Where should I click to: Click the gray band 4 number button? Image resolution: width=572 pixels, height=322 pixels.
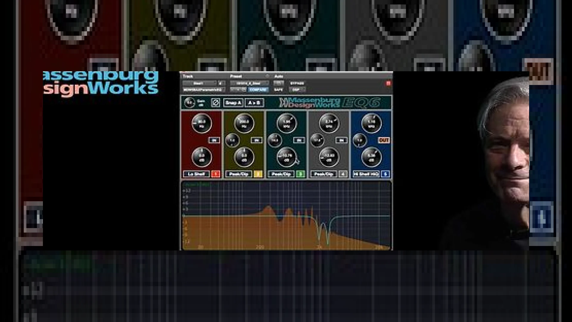coord(343,174)
